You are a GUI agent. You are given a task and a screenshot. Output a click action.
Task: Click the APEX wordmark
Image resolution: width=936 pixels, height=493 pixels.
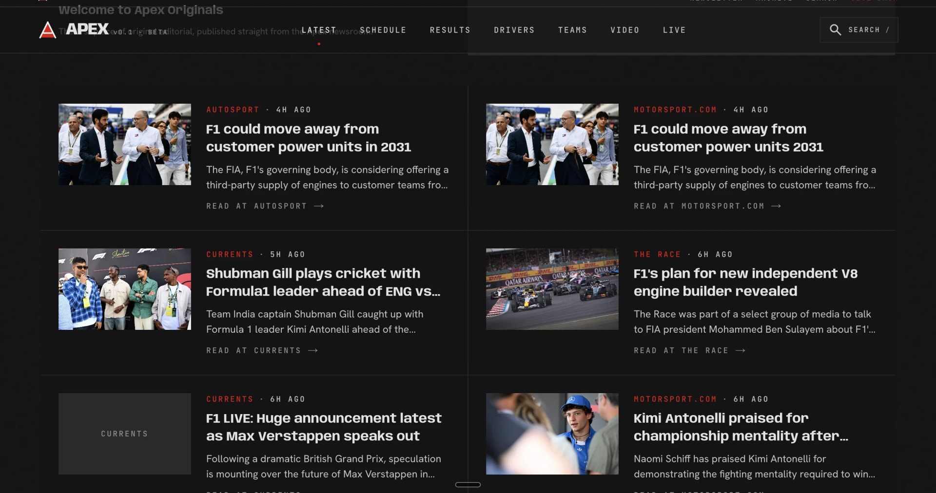87,29
